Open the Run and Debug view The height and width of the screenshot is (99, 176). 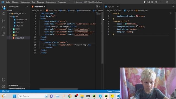pos(3,27)
